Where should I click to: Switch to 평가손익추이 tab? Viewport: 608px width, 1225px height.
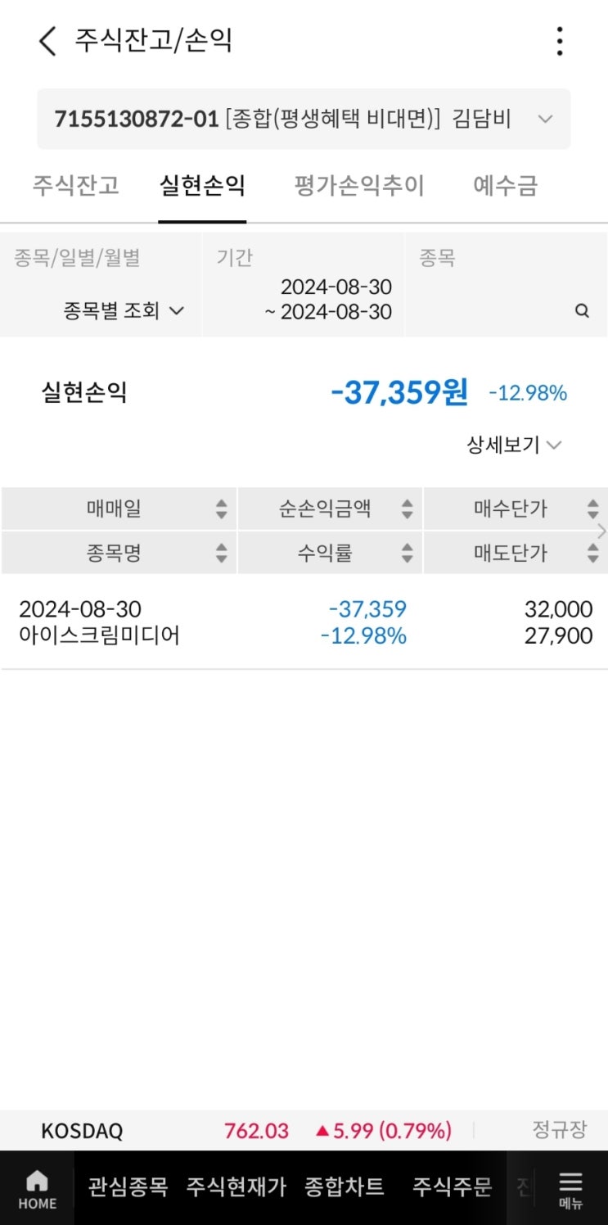tap(359, 186)
